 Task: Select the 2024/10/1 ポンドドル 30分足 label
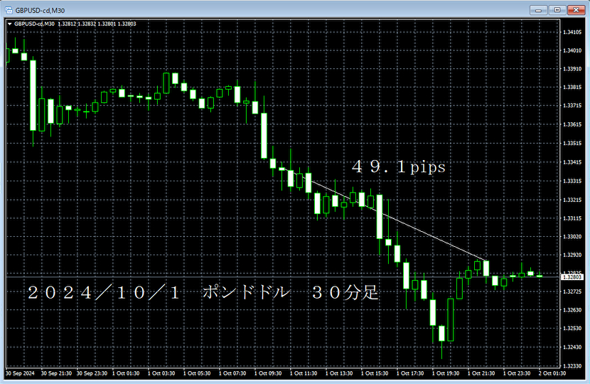tap(203, 292)
